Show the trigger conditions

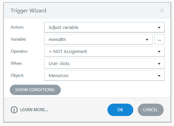pos(35,90)
